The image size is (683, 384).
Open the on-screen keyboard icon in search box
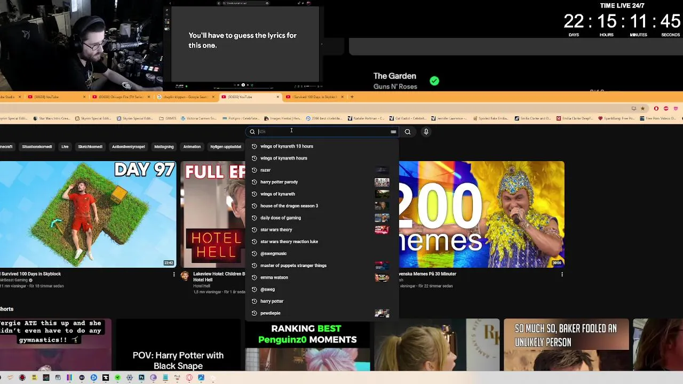coord(393,132)
